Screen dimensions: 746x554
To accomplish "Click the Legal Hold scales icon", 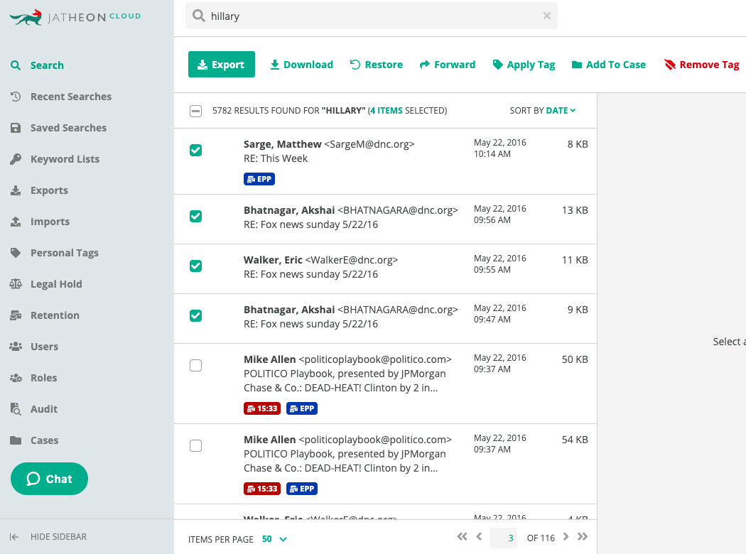I will (16, 284).
